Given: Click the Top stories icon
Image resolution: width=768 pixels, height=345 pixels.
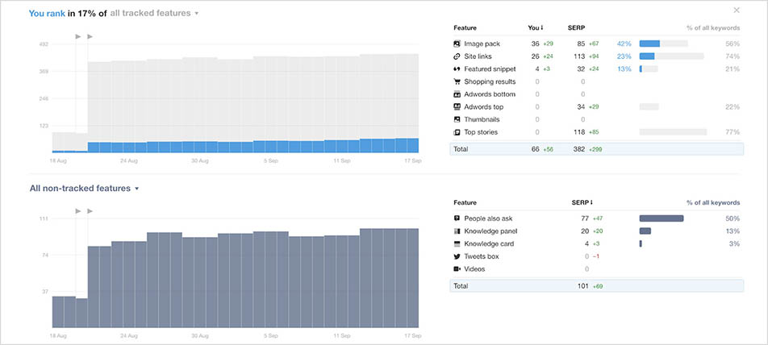Looking at the screenshot, I should click(457, 132).
